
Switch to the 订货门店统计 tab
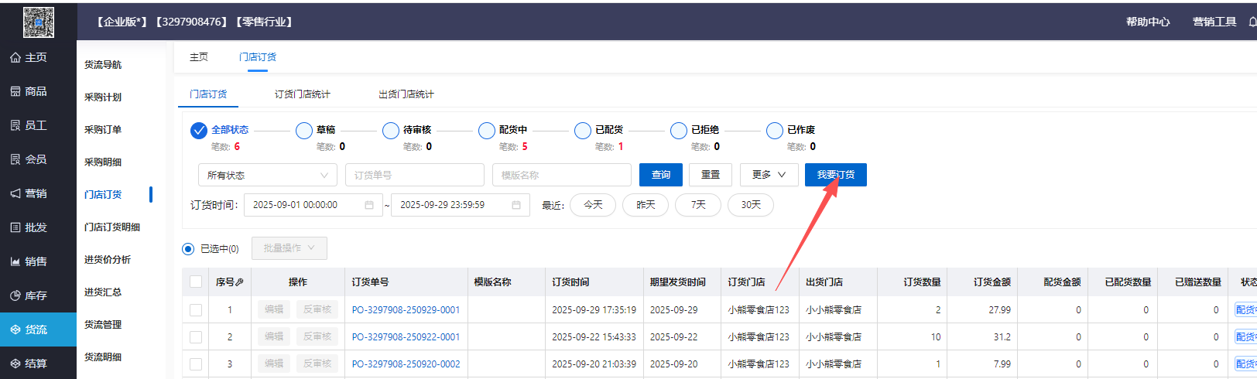click(x=302, y=94)
